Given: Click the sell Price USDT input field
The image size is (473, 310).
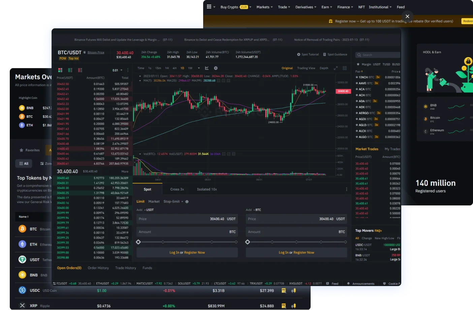Looking at the screenshot, I should [x=296, y=219].
